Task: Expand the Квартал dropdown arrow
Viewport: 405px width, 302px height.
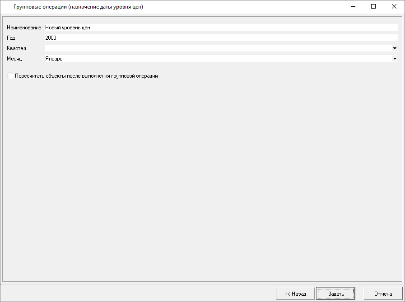Action: coord(395,48)
